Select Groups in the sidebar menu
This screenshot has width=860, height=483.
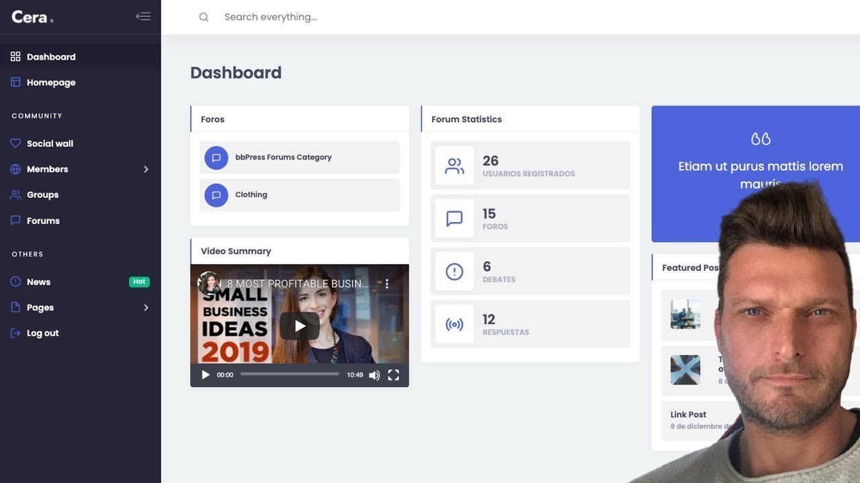pyautogui.click(x=42, y=195)
